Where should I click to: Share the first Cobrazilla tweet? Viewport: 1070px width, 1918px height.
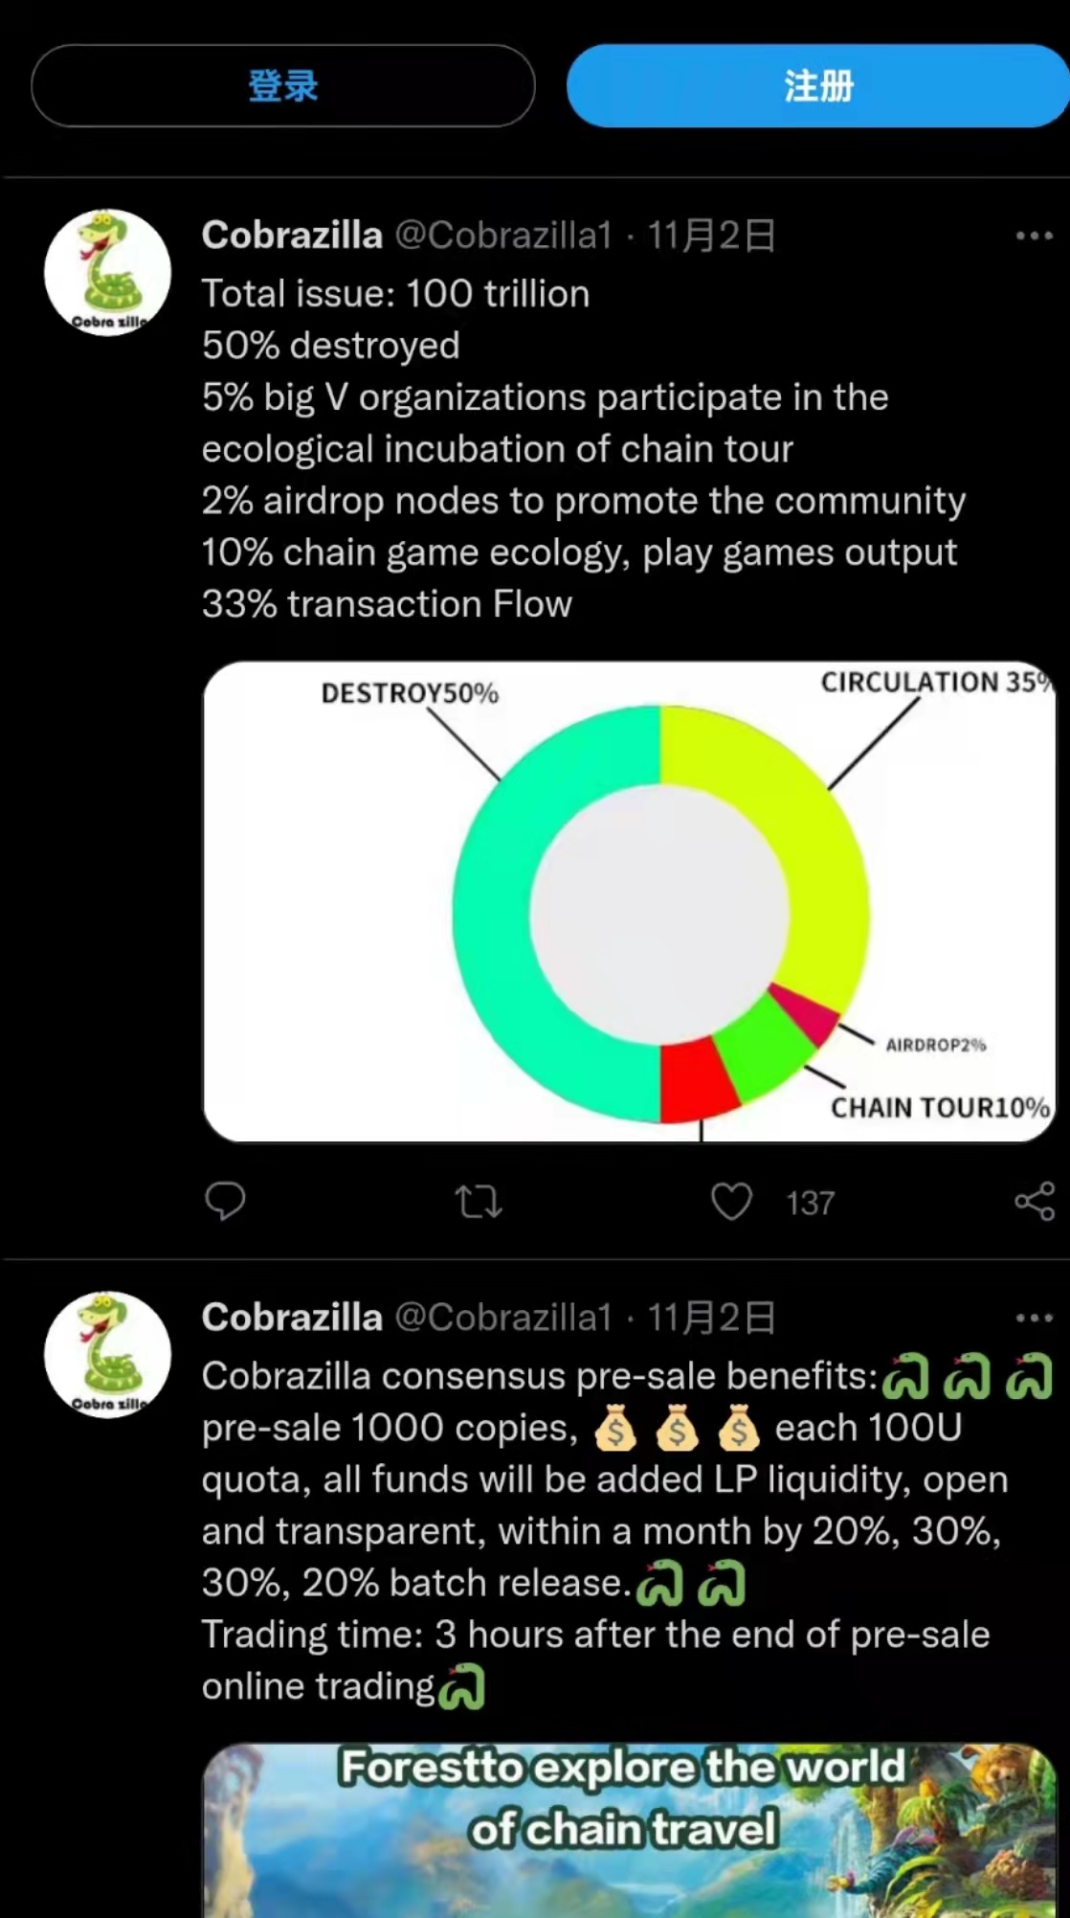[x=1035, y=1201]
